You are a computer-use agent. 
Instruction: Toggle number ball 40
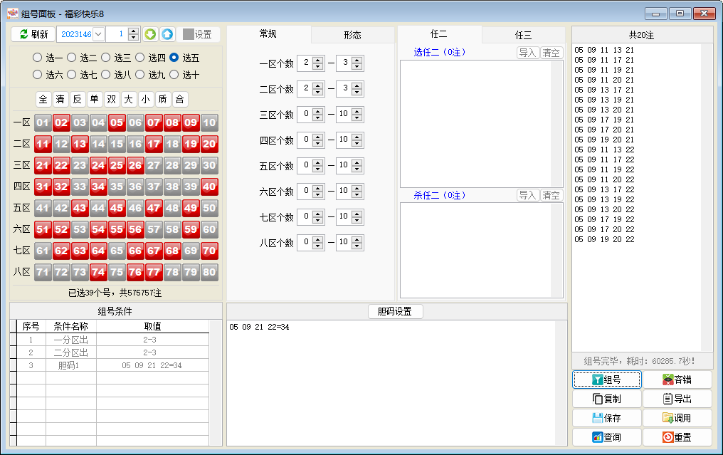tap(209, 187)
